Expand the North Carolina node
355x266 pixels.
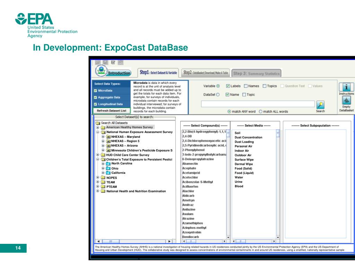(x=103, y=163)
